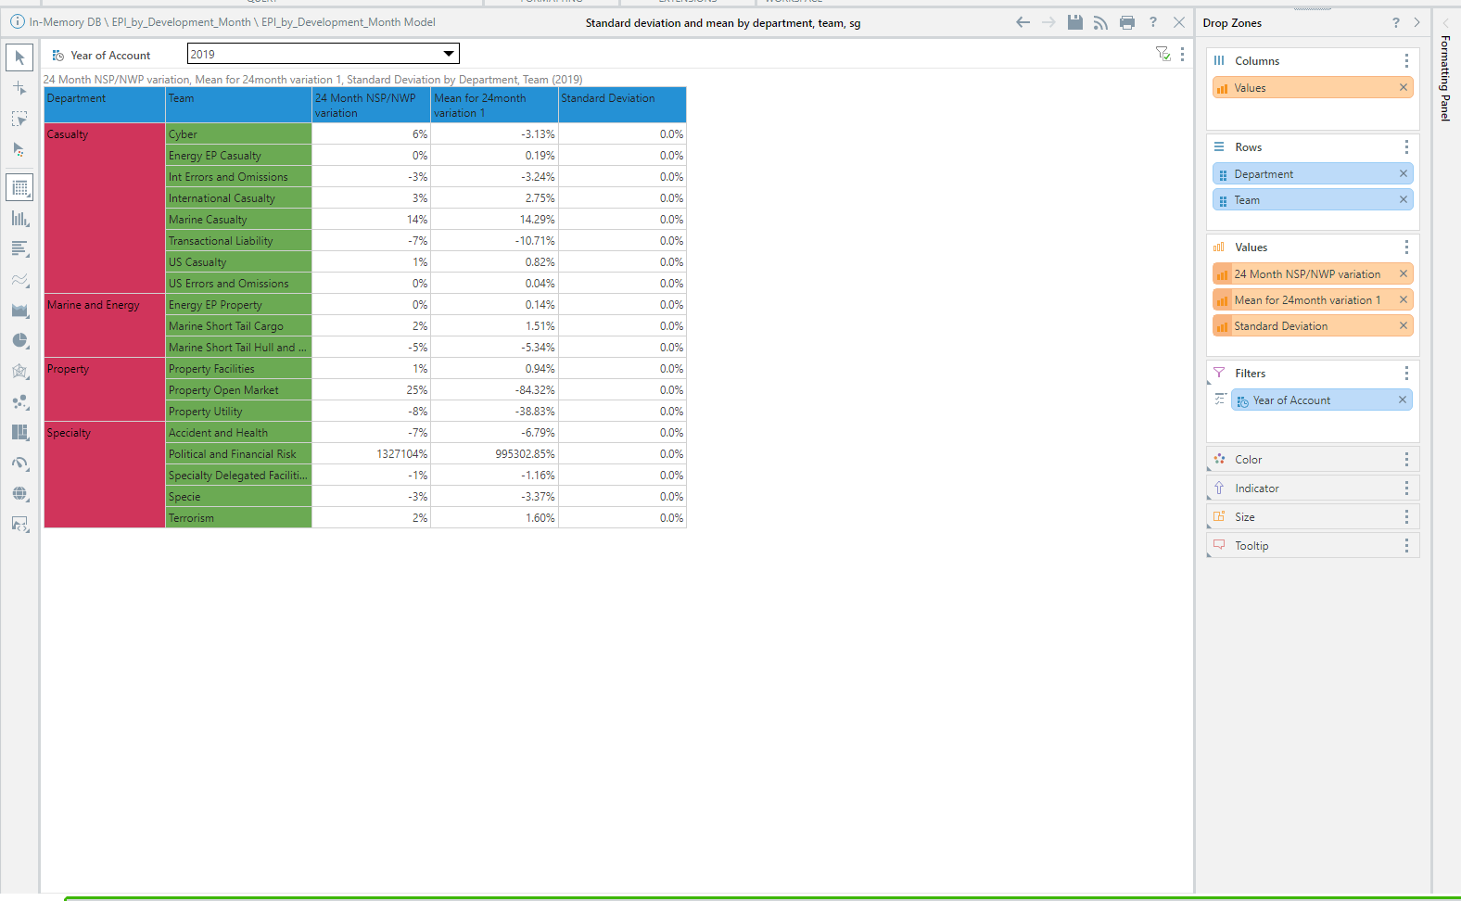
Task: Open the subscription feed icon
Action: pos(1100,22)
